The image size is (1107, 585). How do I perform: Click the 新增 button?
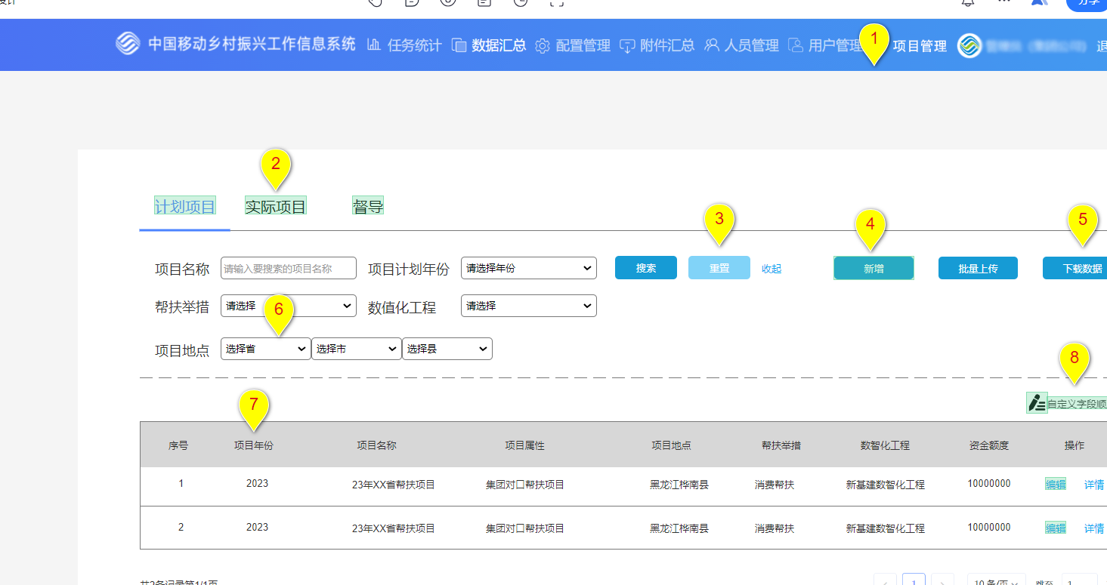tap(874, 268)
